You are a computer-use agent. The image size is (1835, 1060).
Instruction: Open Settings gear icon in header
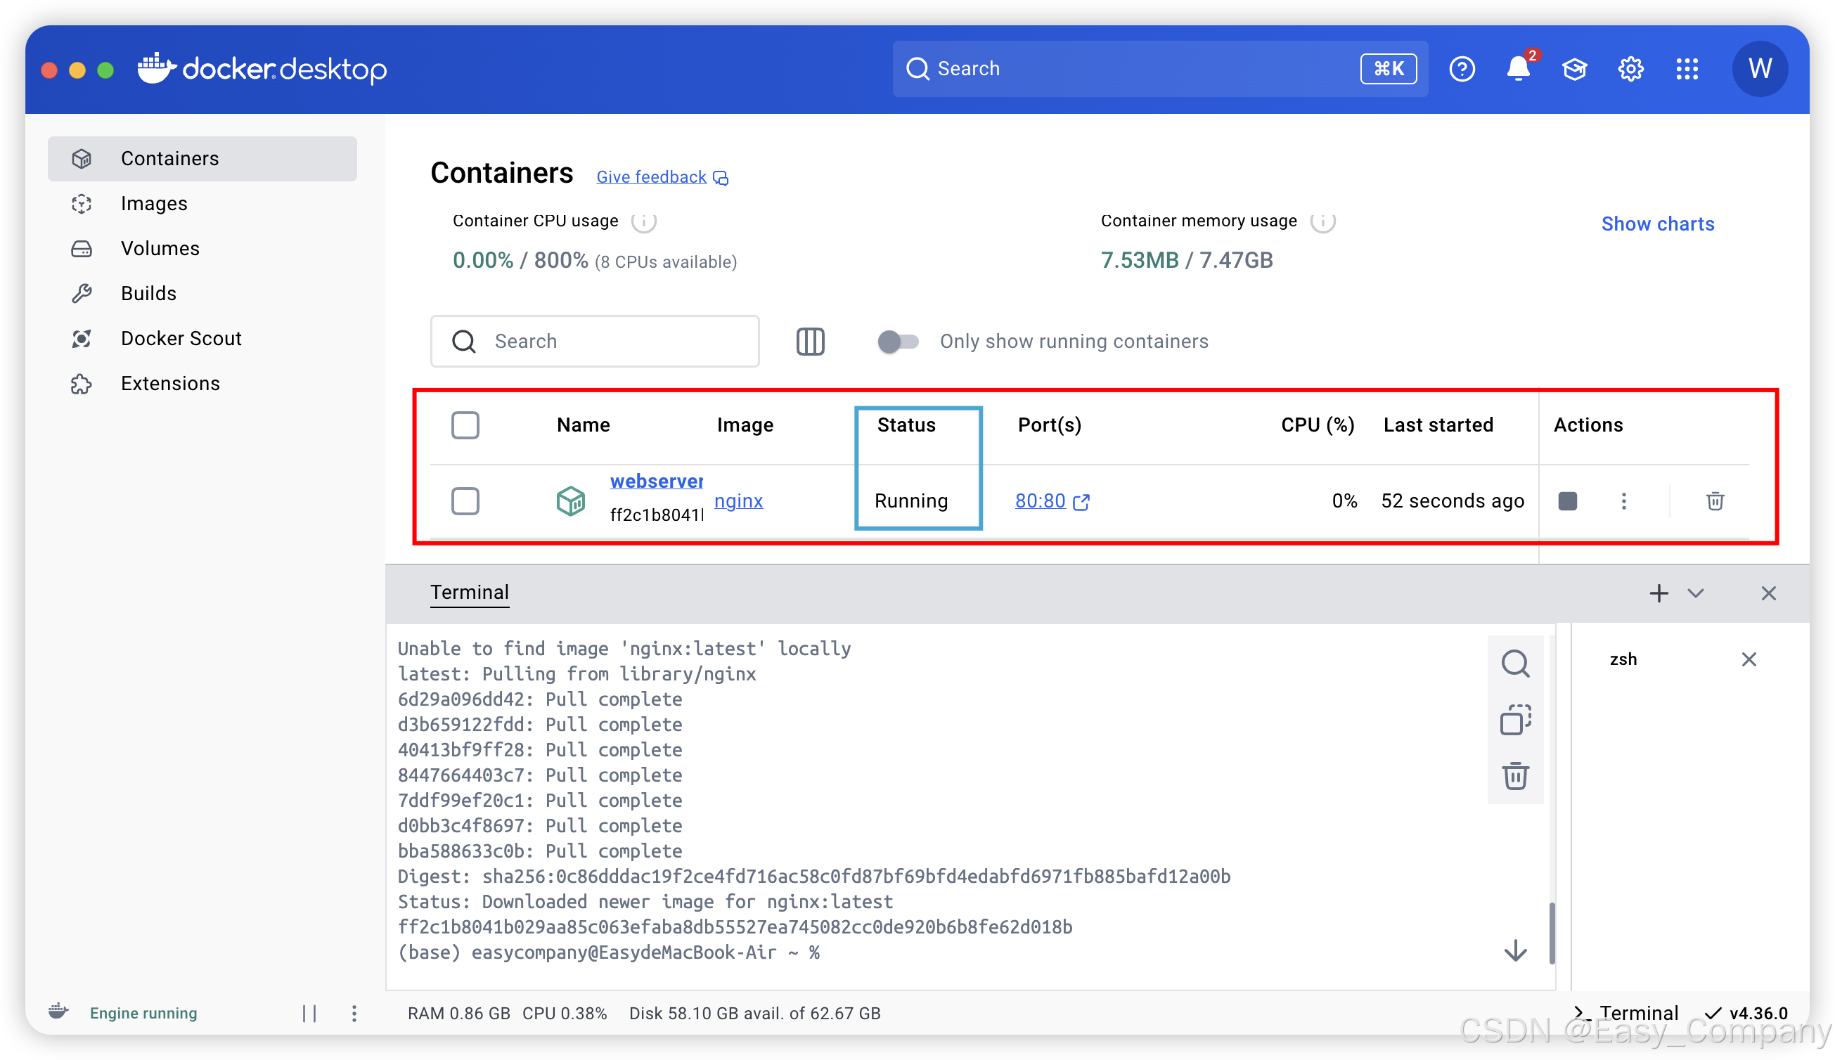coord(1630,69)
